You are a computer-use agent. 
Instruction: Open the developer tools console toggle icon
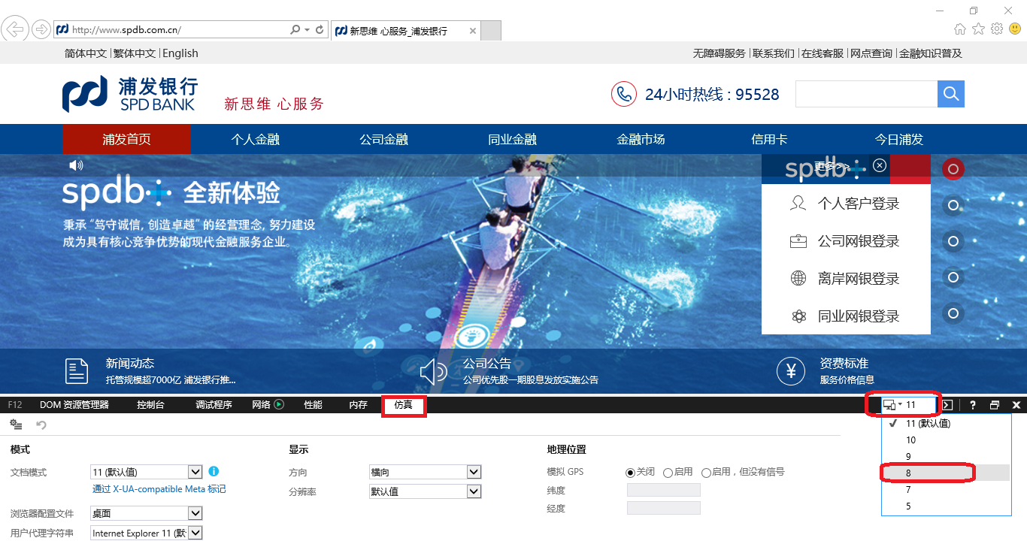pos(948,405)
